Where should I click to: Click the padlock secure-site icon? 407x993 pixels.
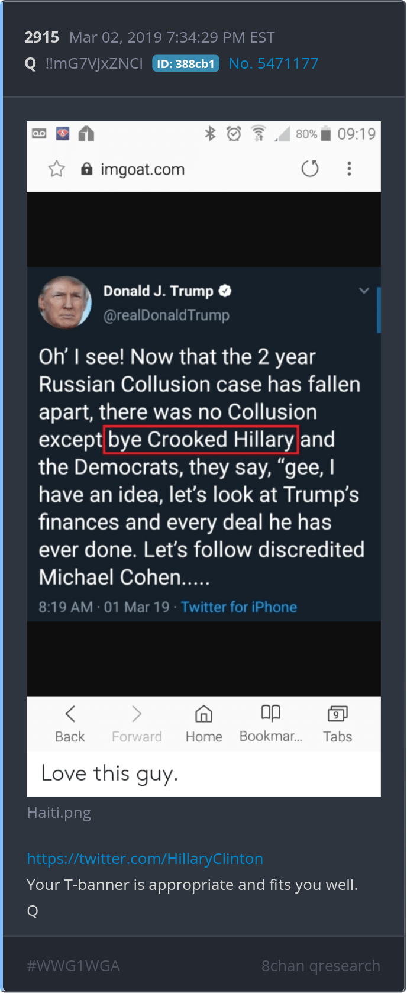(x=87, y=169)
